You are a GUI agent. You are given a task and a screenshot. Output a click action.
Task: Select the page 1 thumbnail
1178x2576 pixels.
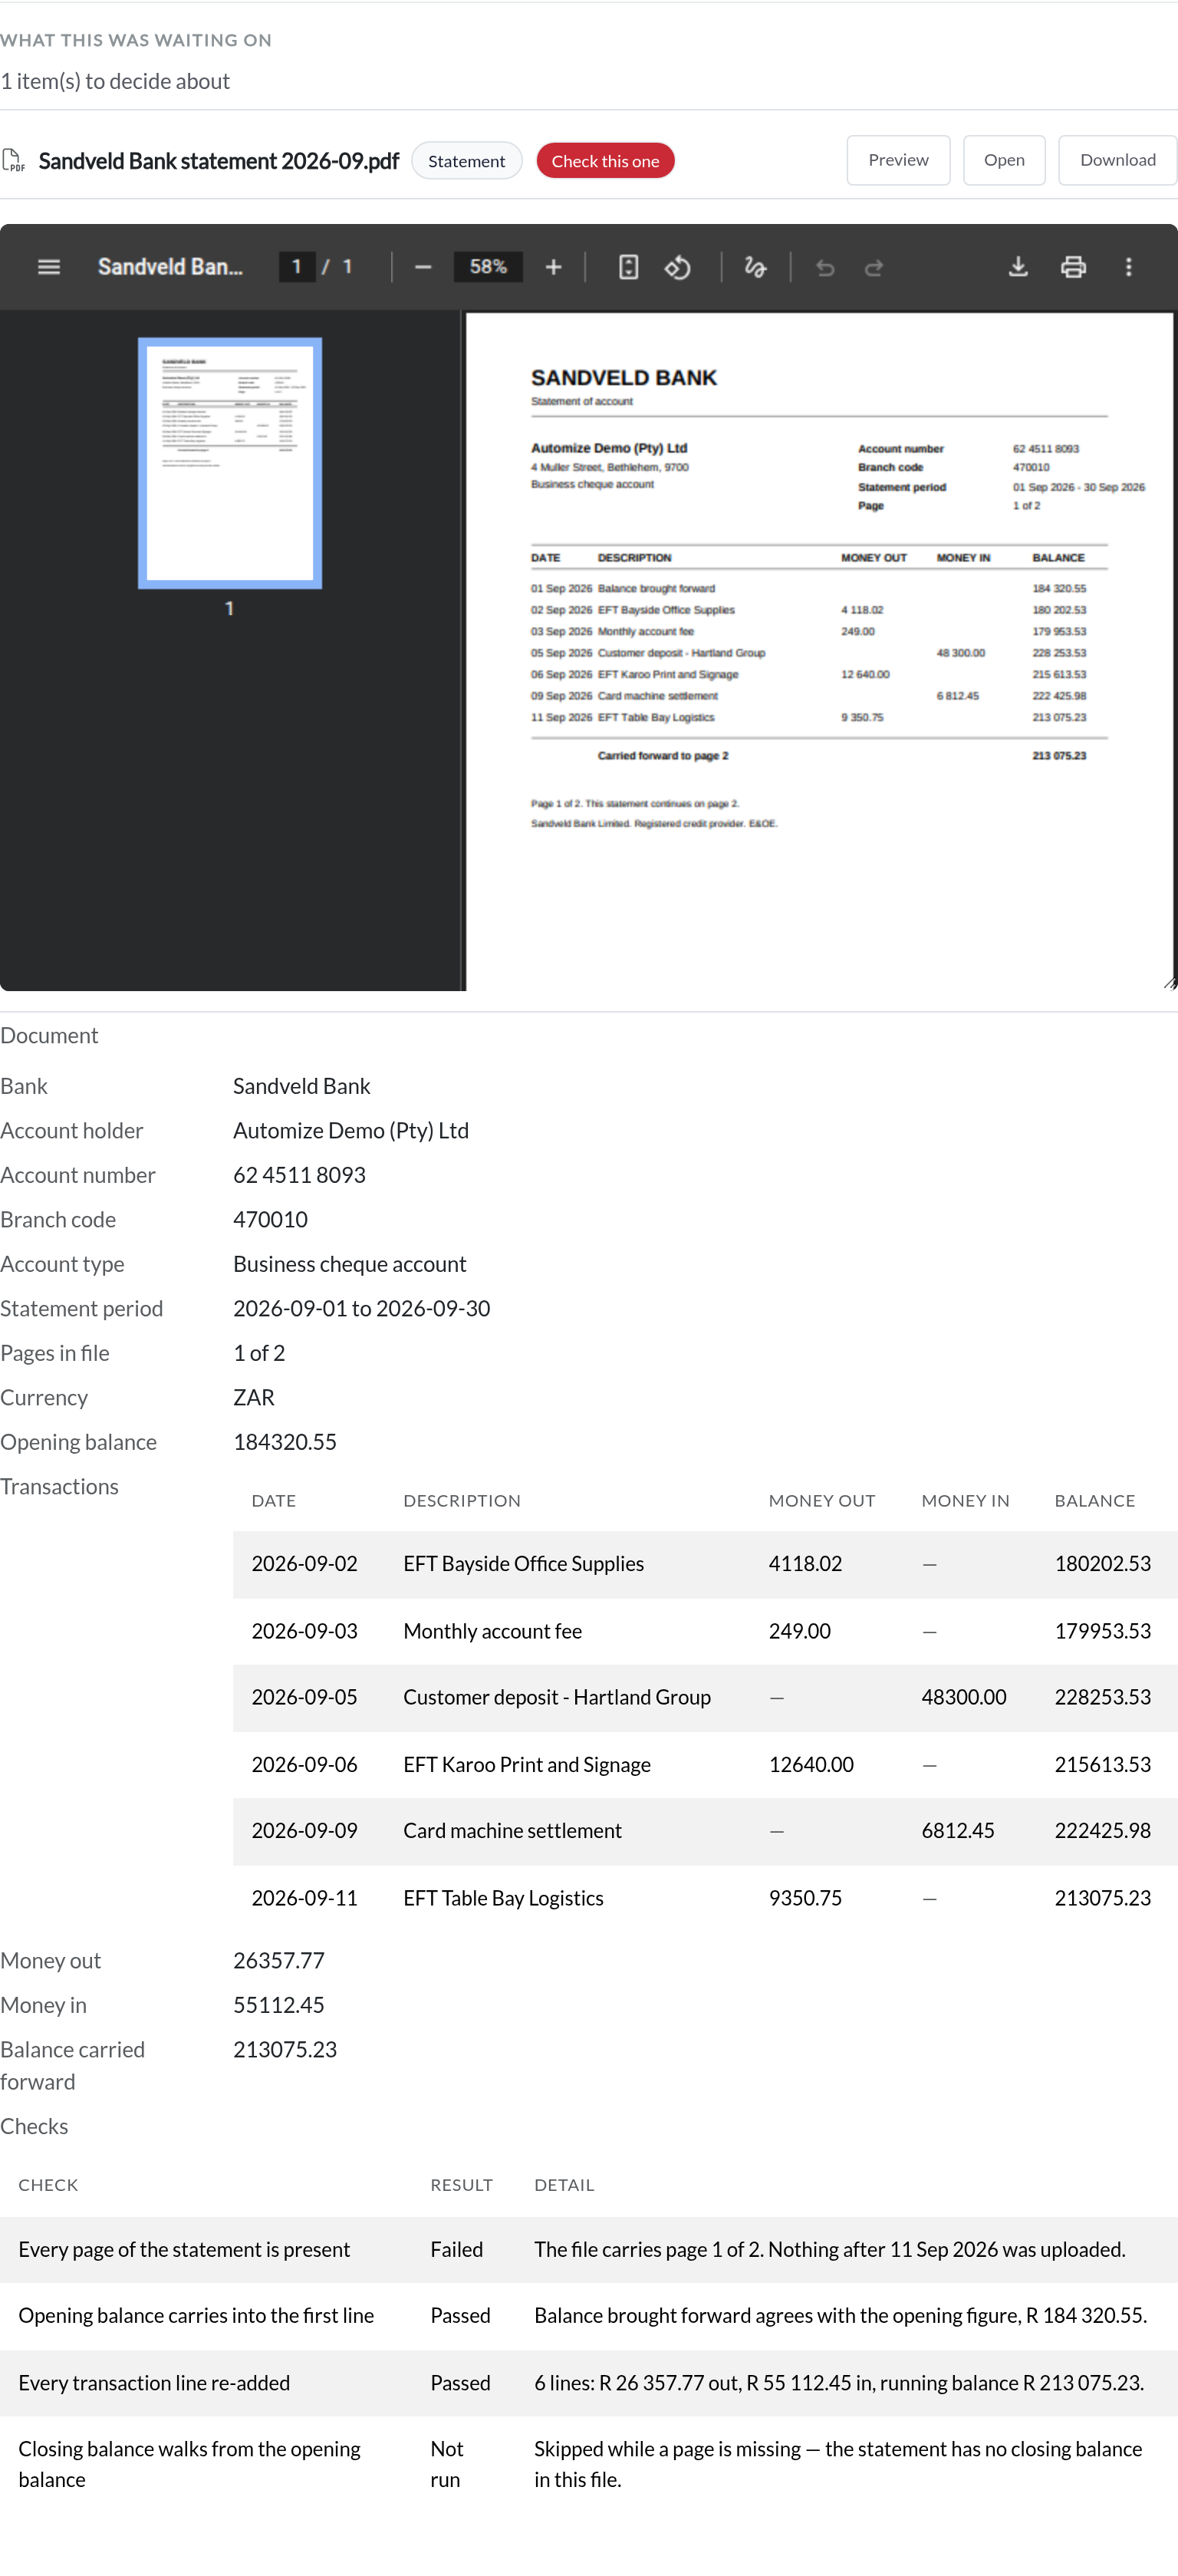click(x=230, y=463)
